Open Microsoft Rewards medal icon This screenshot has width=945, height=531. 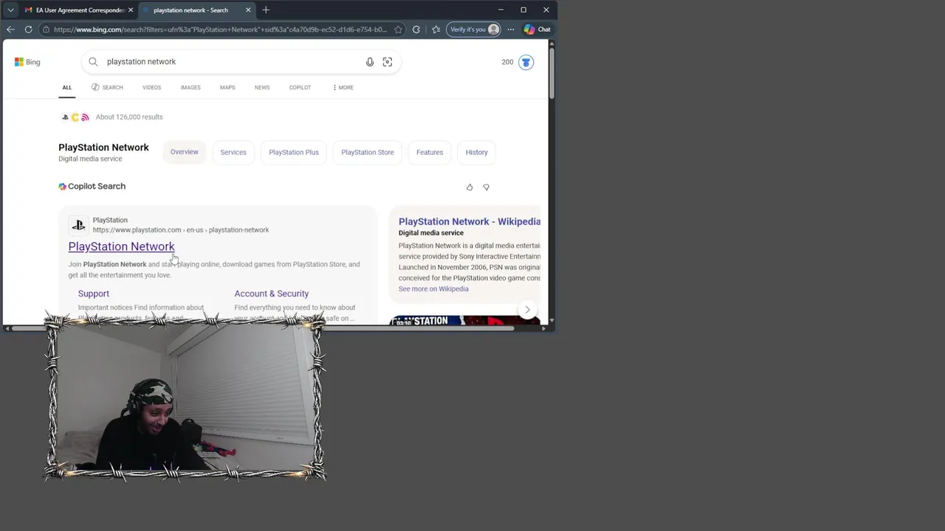point(526,62)
